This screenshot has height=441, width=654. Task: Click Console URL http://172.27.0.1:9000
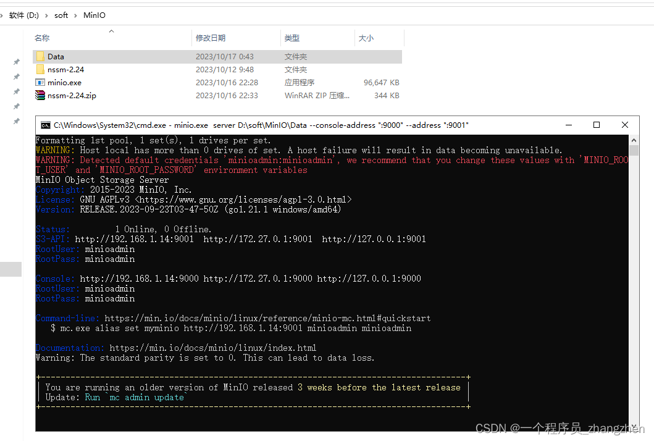tap(258, 279)
